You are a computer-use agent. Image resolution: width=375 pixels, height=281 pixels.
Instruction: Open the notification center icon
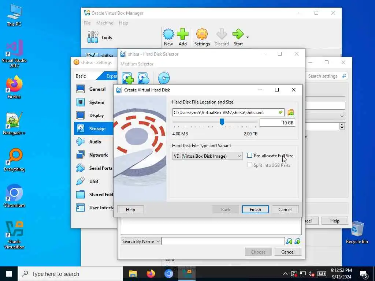point(364,274)
